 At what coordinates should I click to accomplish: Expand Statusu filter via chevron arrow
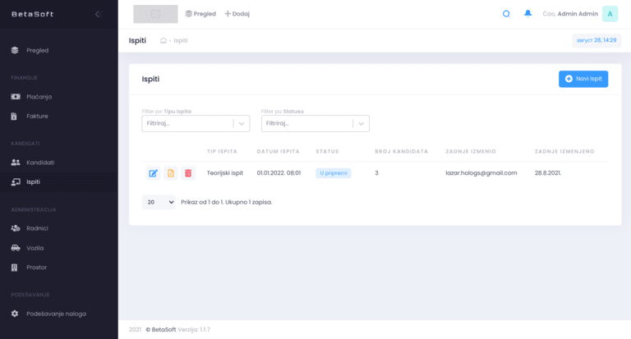pyautogui.click(x=361, y=123)
